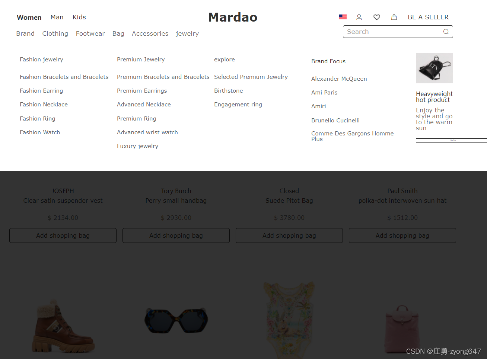Click Heavyweight hot product title
This screenshot has height=359, width=487.
434,97
